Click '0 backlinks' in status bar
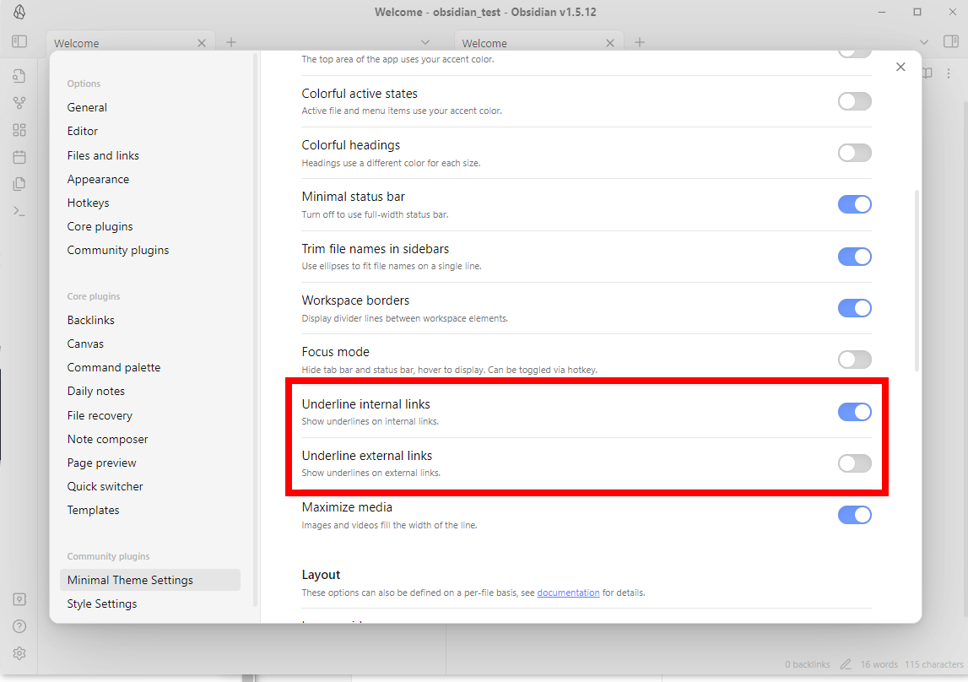 (x=807, y=665)
